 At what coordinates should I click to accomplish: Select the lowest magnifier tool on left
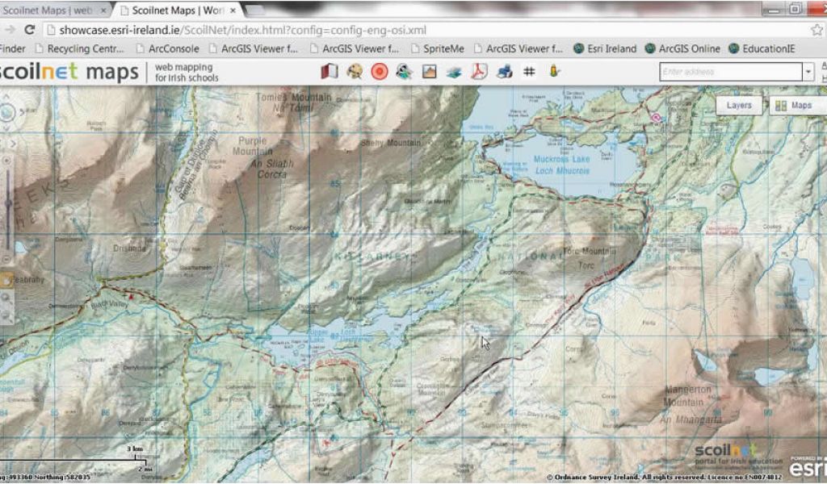pyautogui.click(x=6, y=315)
